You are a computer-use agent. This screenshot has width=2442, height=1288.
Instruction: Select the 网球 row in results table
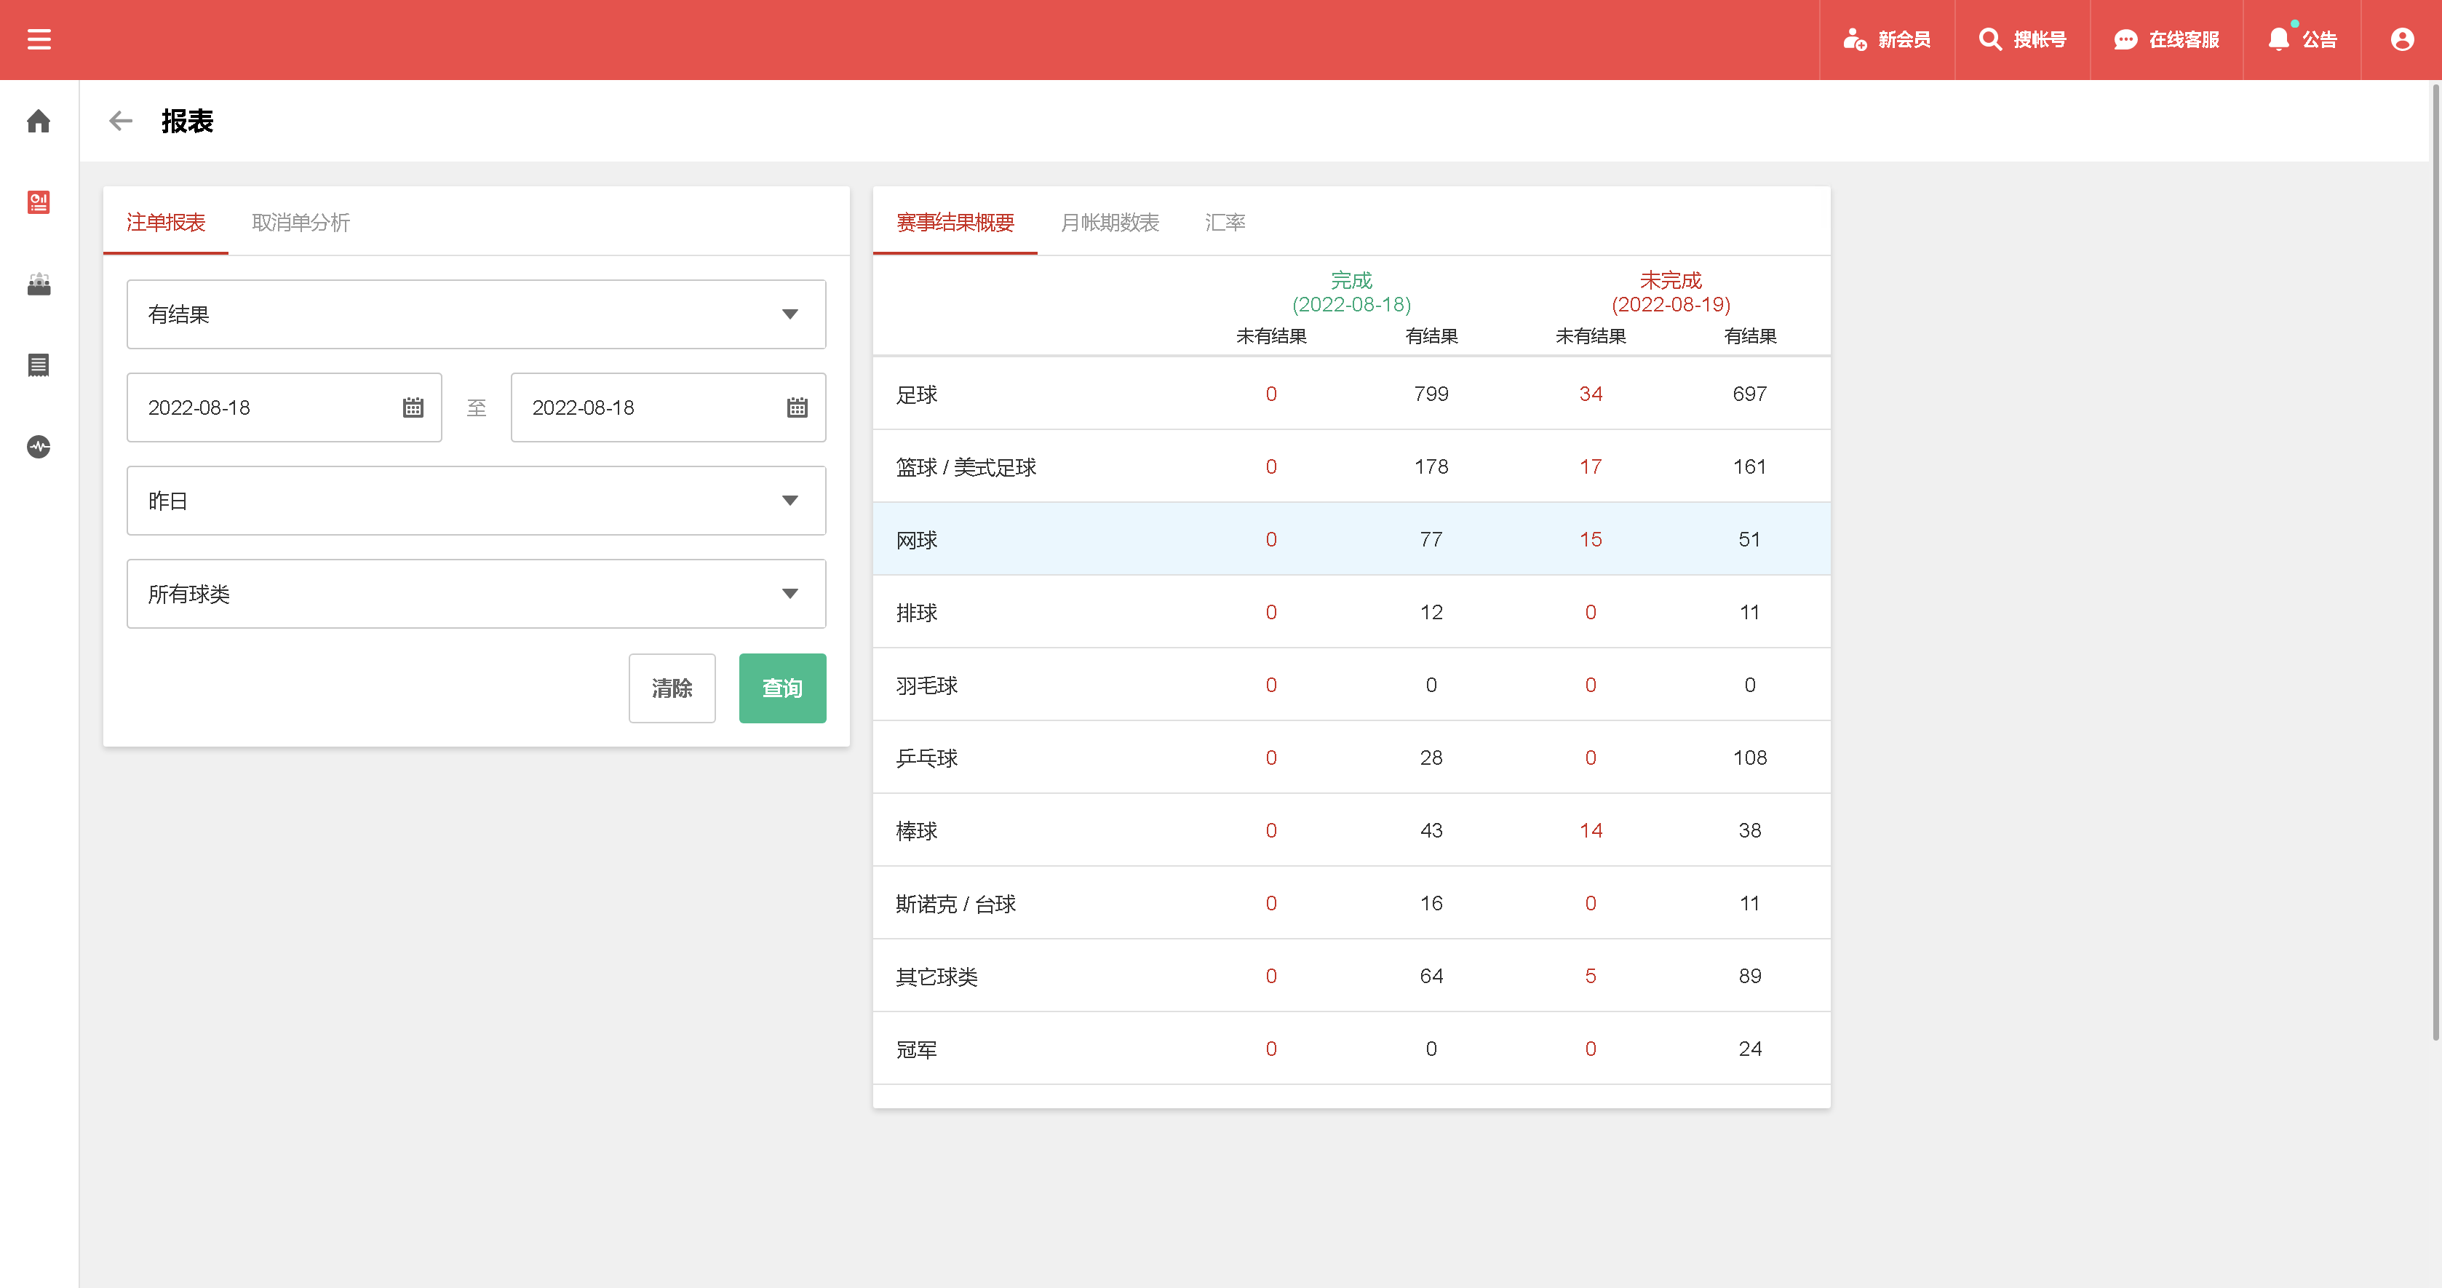[1350, 539]
